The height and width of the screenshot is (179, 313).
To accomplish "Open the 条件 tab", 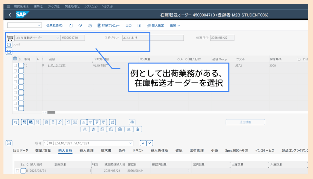I will point(122,151).
